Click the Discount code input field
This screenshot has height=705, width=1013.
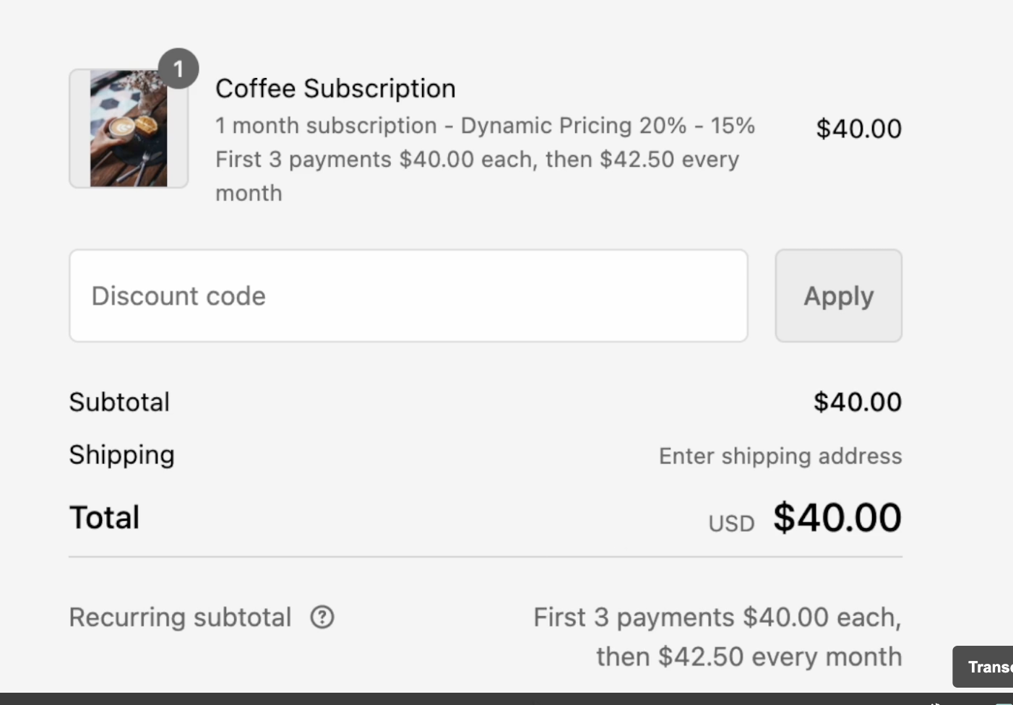pos(408,295)
